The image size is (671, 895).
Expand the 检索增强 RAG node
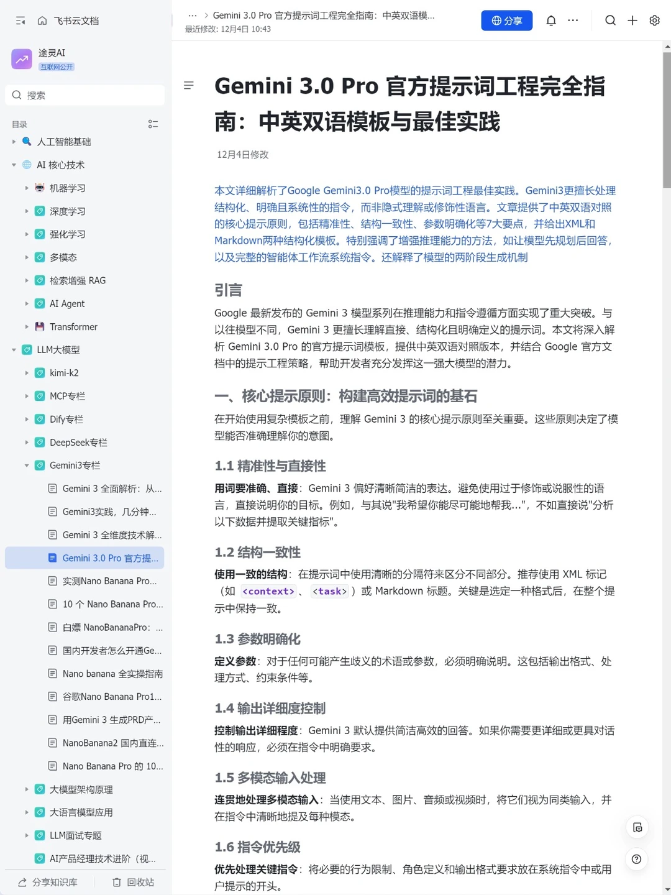click(x=27, y=280)
